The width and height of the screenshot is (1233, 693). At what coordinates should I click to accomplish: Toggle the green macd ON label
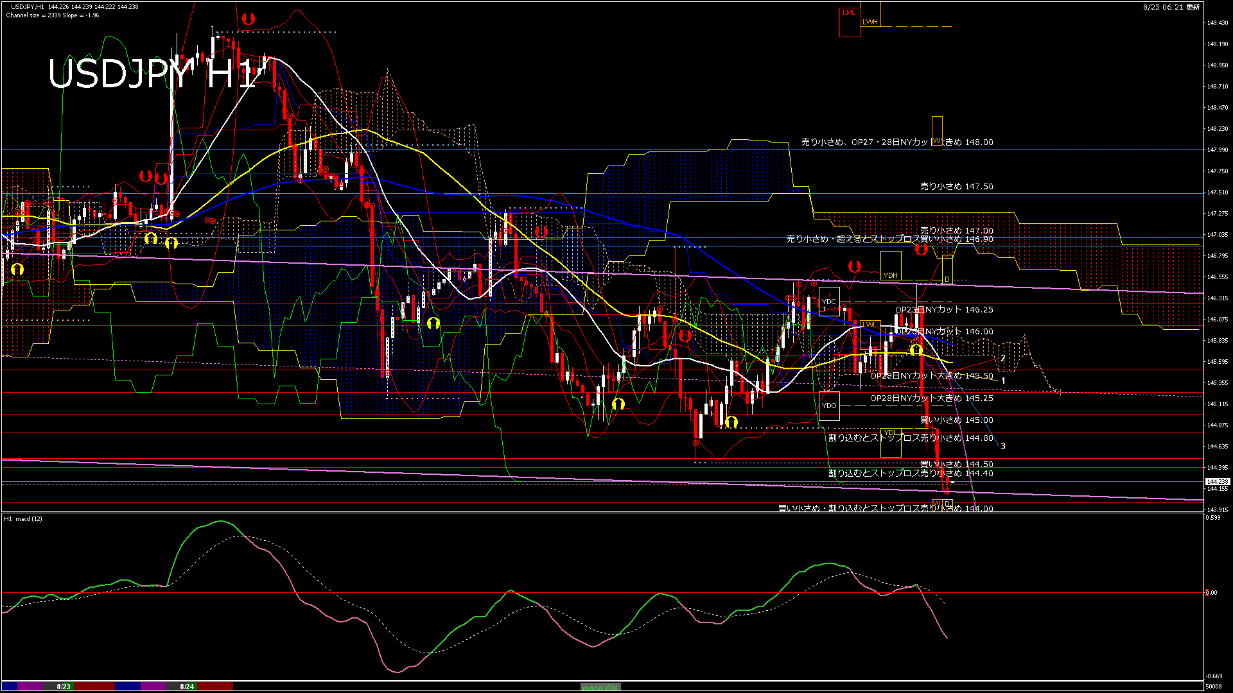[600, 687]
